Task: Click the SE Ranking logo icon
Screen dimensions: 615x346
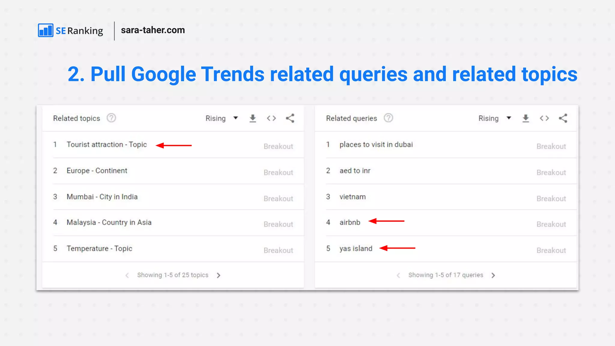Action: (x=46, y=30)
